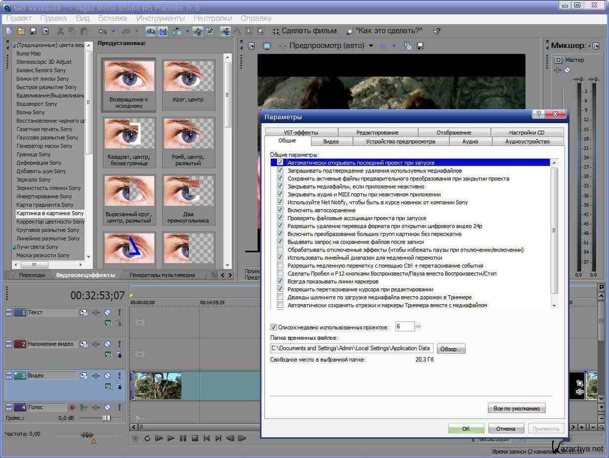Toggle Список недавно использованных проектов checkbox
609x458 pixels.
[274, 327]
